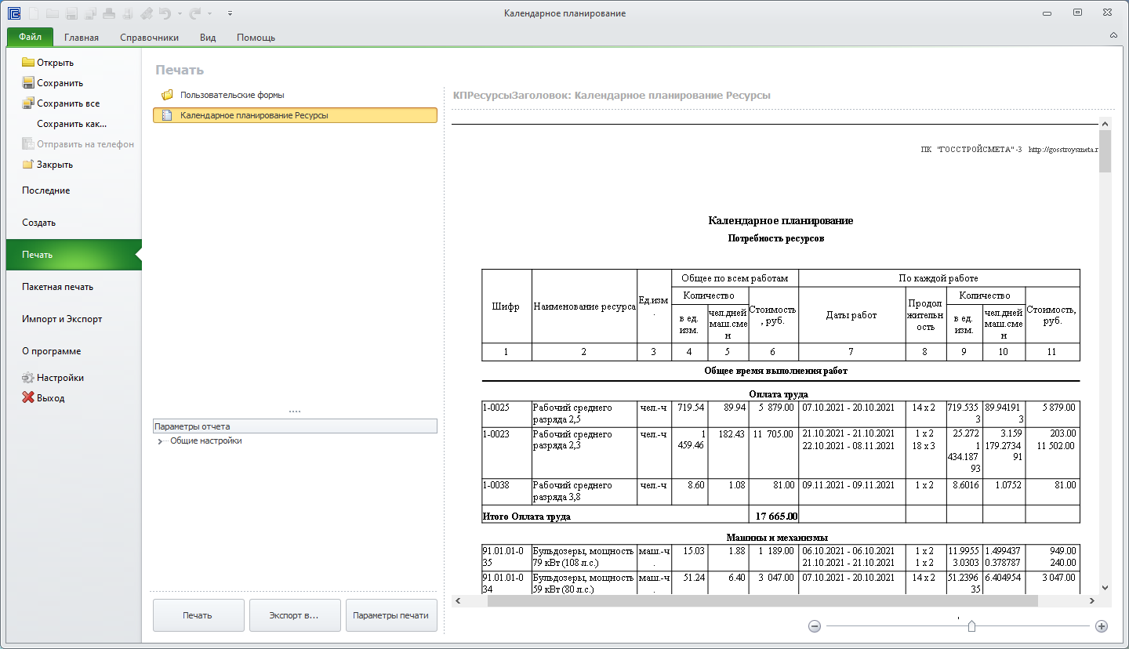Screen dimensions: 1129x649
Task: Click the Пользовательские формы folder icon
Action: [166, 95]
